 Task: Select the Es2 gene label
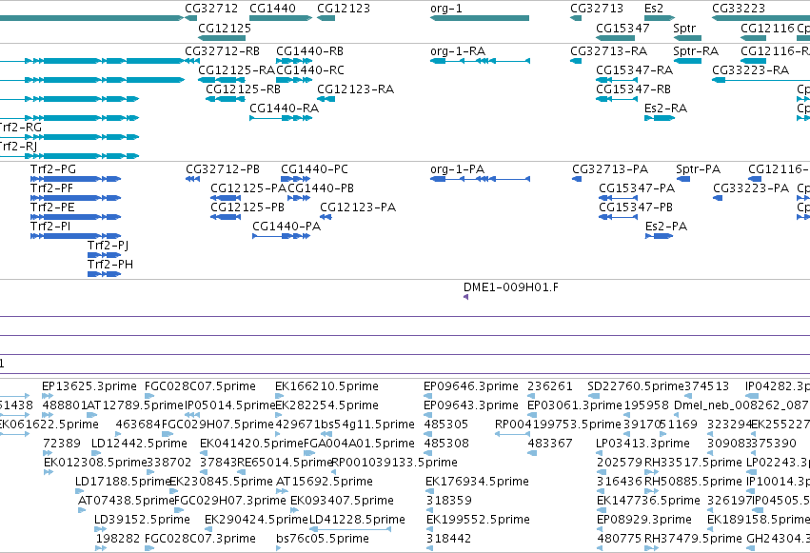pos(654,9)
